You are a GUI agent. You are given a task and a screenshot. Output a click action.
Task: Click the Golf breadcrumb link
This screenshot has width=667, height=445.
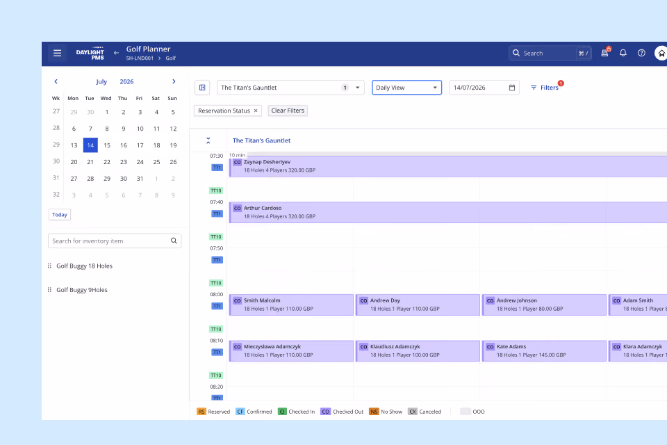[x=171, y=58]
